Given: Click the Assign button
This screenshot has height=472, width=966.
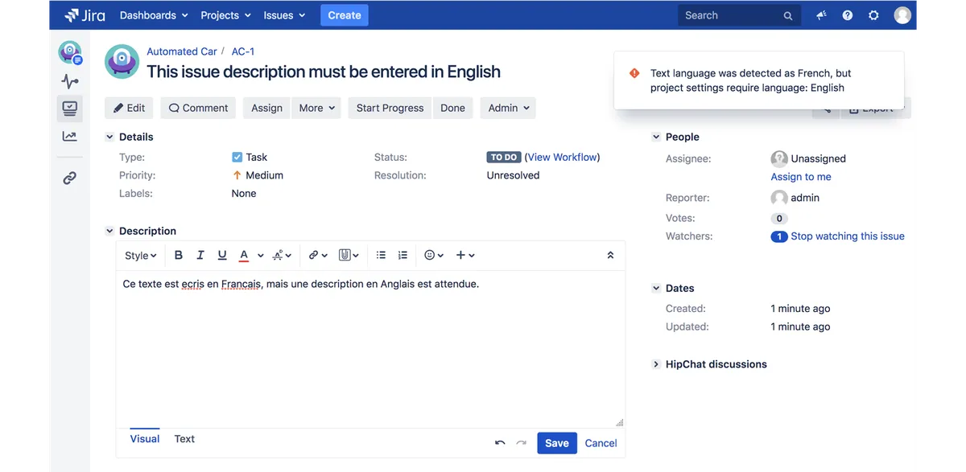Looking at the screenshot, I should tap(266, 108).
